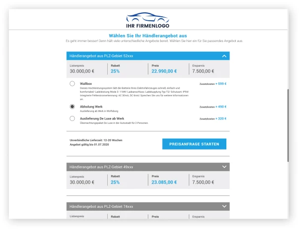Collapse the PLZ-Gebiet 52xxx offer chevron
The width and height of the screenshot is (300, 230).
pyautogui.click(x=224, y=56)
